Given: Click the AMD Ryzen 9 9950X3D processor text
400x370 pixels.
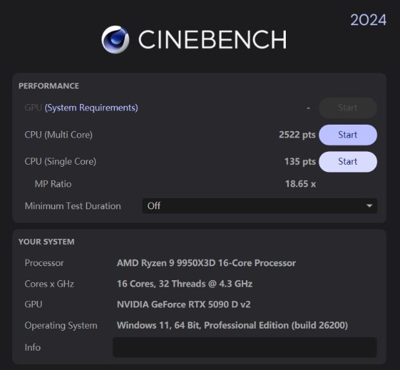Looking at the screenshot, I should pyautogui.click(x=206, y=263).
